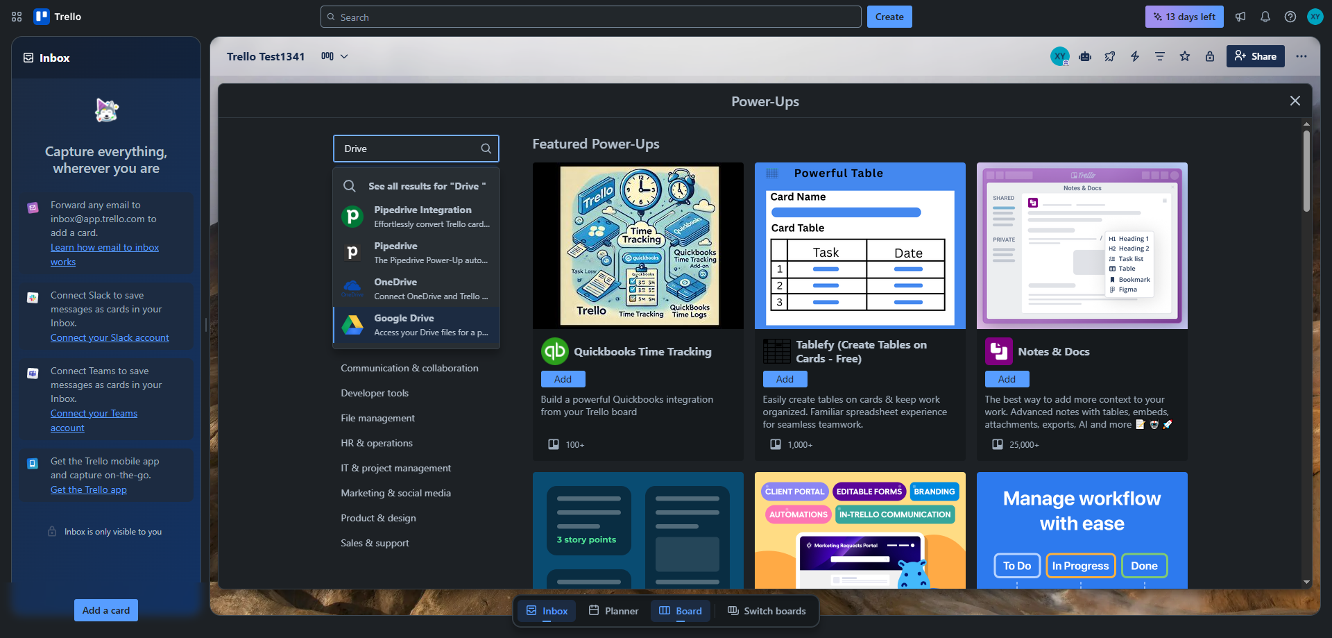Open the XY account avatar menu

point(1315,17)
